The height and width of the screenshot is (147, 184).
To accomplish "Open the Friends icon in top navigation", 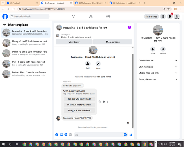I will tap(91, 17).
